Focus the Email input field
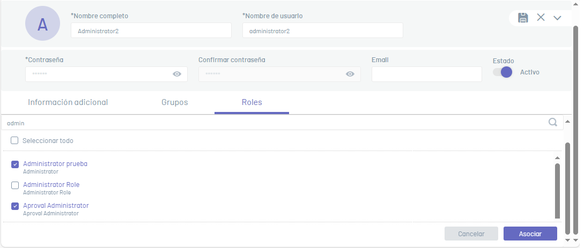The width and height of the screenshot is (584, 248). [x=427, y=74]
